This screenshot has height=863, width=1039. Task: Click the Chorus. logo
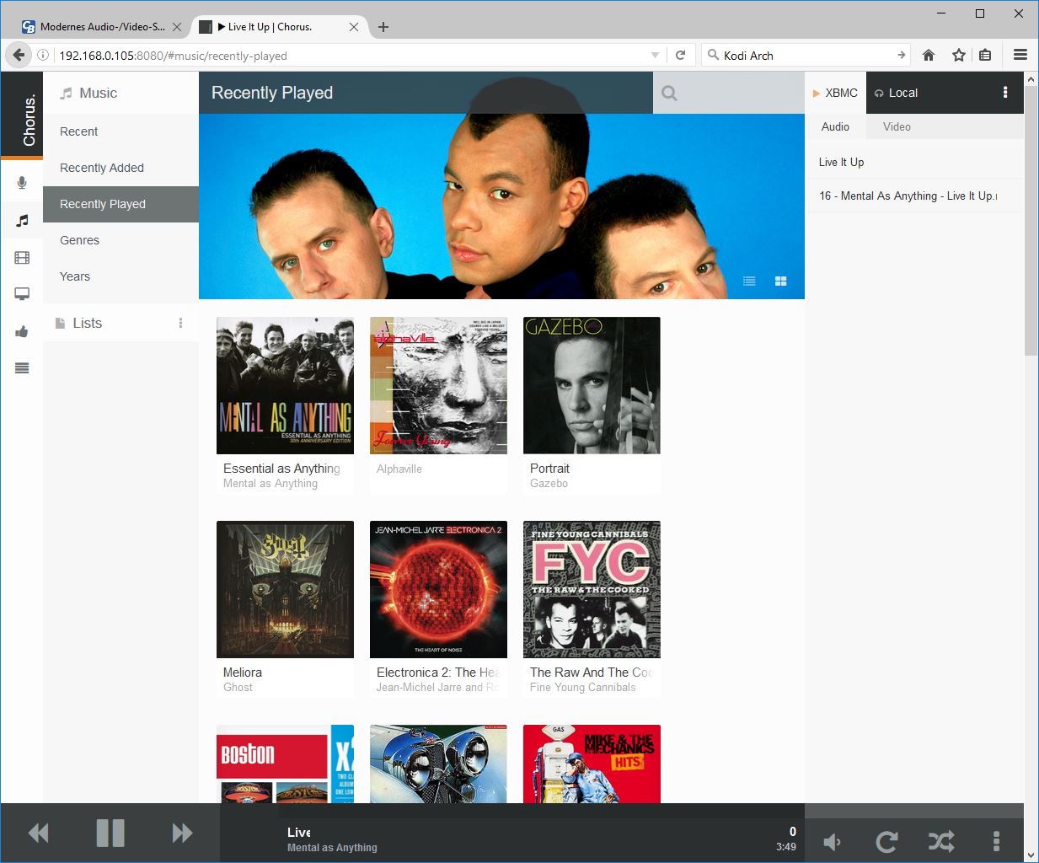(22, 116)
